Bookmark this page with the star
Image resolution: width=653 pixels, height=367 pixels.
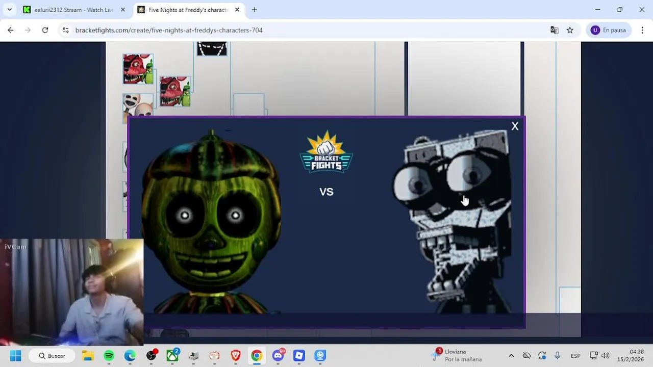tap(570, 30)
